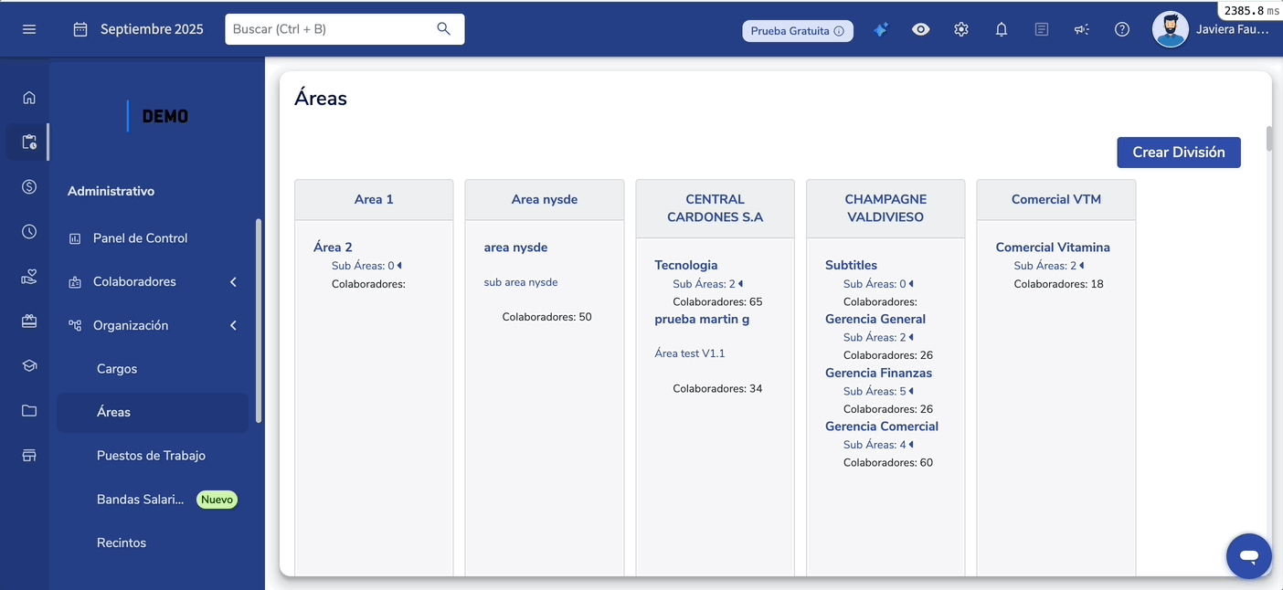Click the sparkle AI assistant icon
The image size is (1283, 590).
[880, 29]
